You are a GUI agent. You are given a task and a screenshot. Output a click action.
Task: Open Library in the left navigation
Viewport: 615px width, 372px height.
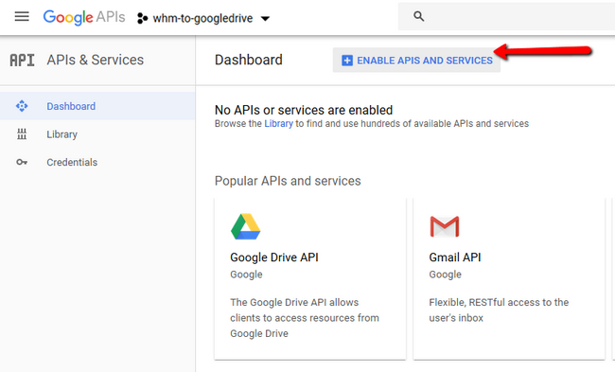(61, 134)
